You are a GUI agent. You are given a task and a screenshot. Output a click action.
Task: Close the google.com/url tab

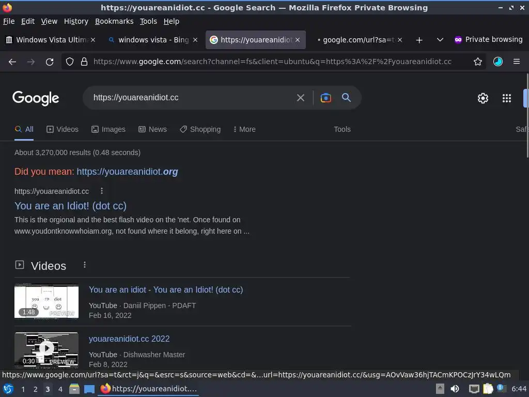400,40
